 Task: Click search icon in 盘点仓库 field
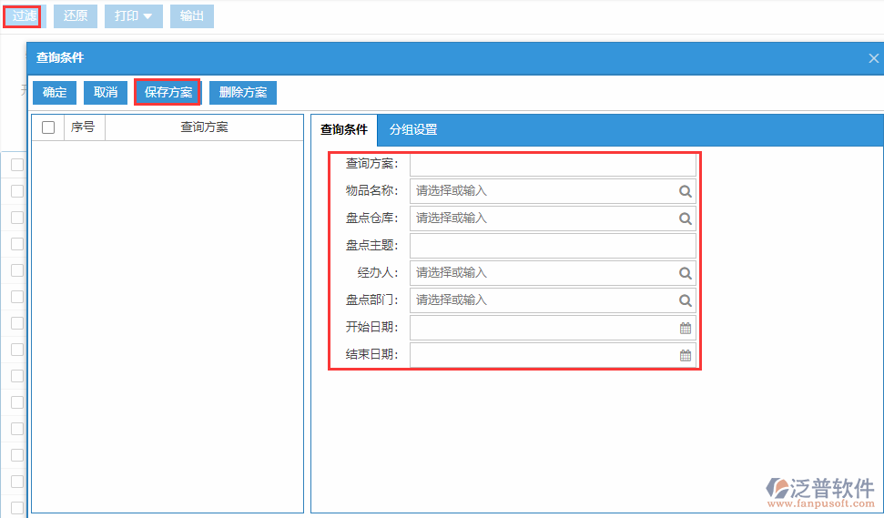pos(685,218)
